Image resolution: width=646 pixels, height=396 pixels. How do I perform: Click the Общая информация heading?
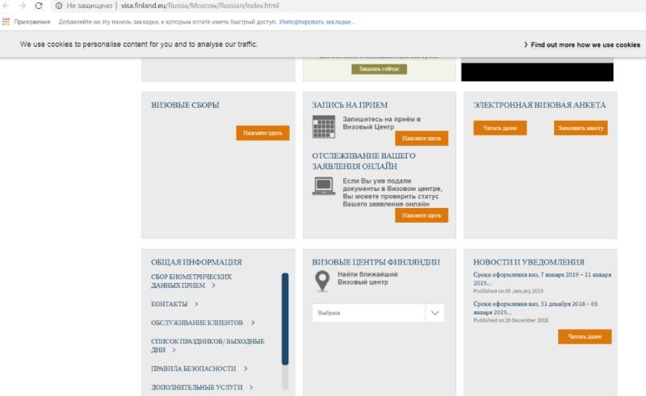point(196,262)
